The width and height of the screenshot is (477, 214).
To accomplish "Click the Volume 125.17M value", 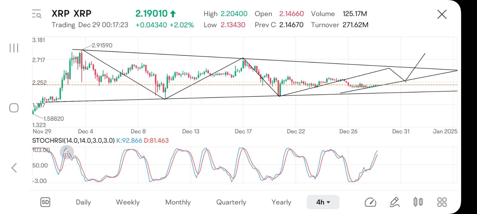I will pos(355,14).
